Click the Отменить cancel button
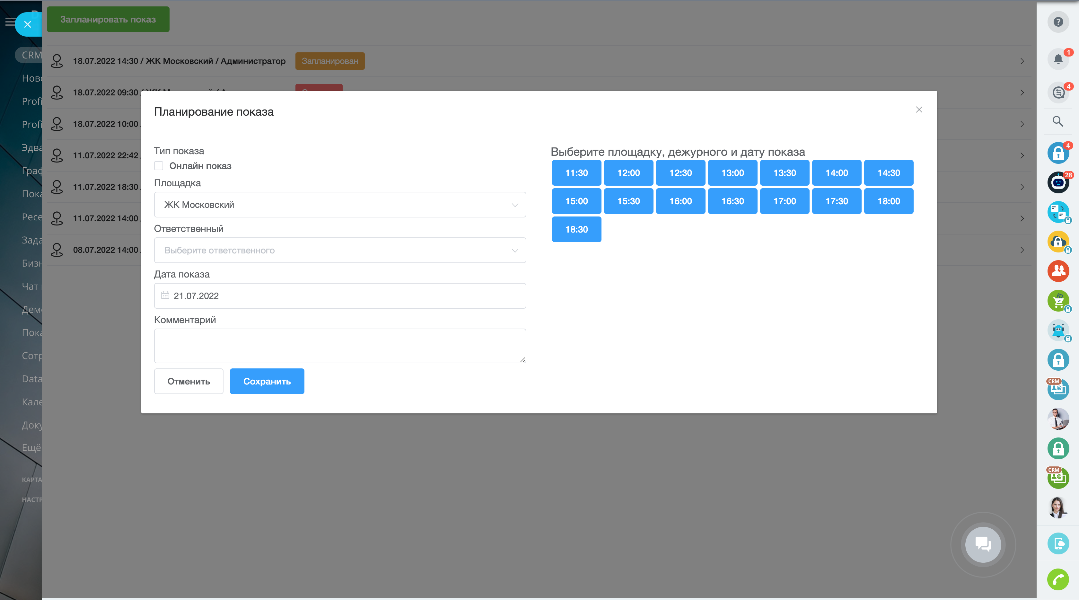 [x=189, y=381]
